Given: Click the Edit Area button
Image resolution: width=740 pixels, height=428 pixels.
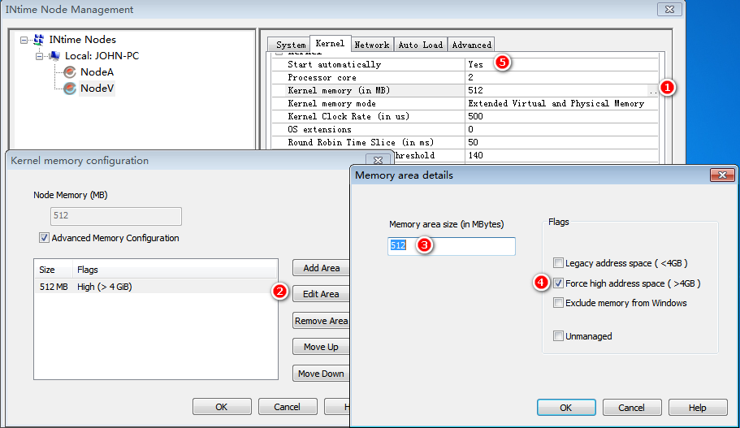Looking at the screenshot, I should click(322, 294).
